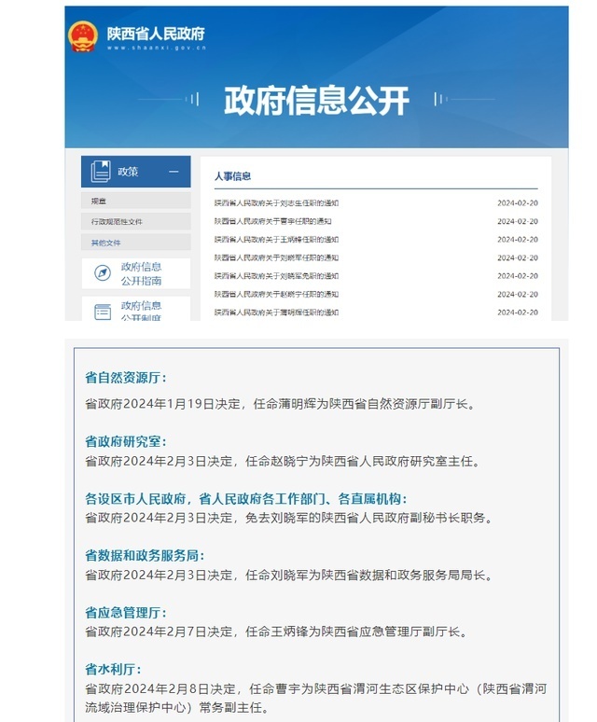The image size is (597, 722).
Task: Click the 政府信息公开制度 list icon
Action: 102,312
